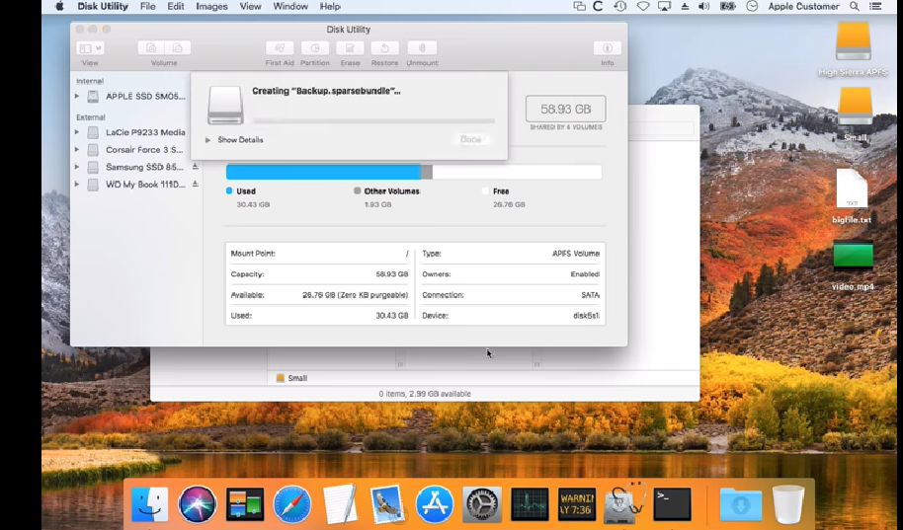The image size is (903, 530).
Task: Open the Images menu
Action: point(211,6)
